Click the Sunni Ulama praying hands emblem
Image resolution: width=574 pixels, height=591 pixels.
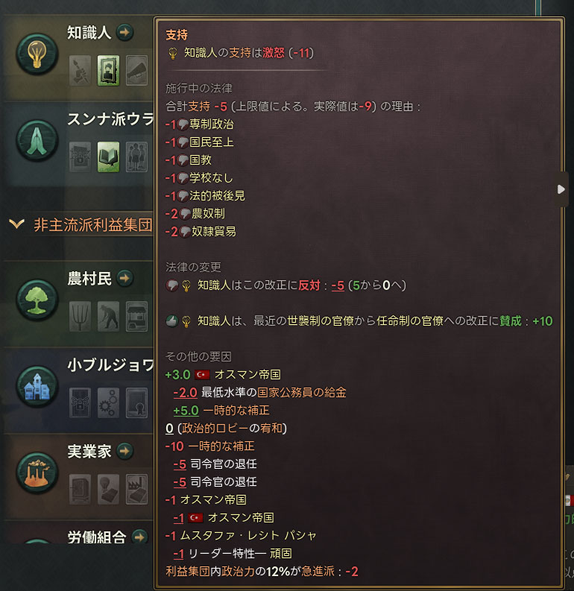point(37,140)
